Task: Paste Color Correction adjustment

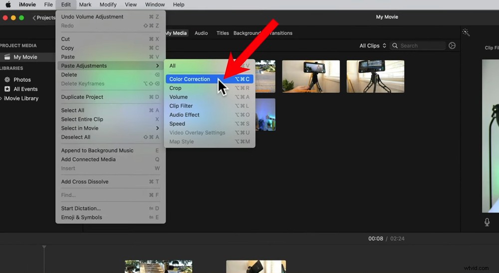Action: click(x=210, y=79)
